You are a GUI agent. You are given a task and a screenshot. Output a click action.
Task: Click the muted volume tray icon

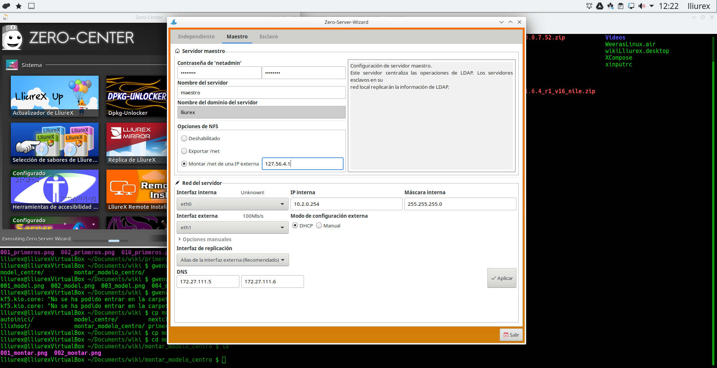tap(642, 6)
